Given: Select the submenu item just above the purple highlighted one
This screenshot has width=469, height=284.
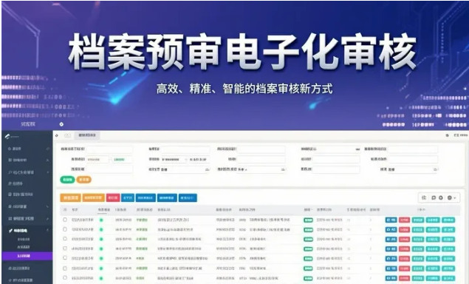Looking at the screenshot, I should 24,247.
